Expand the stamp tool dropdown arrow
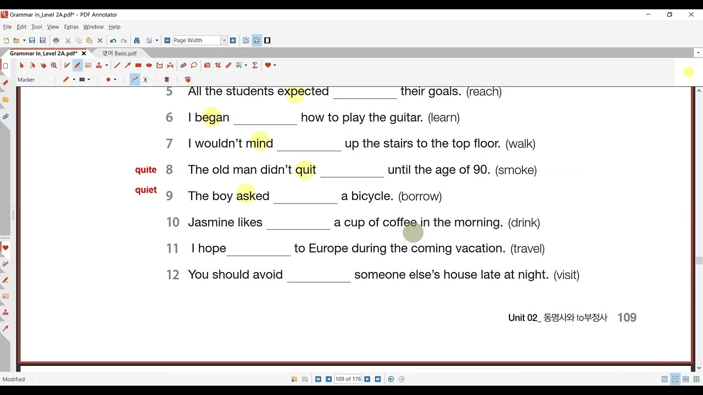Image resolution: width=703 pixels, height=395 pixels. 107,65
